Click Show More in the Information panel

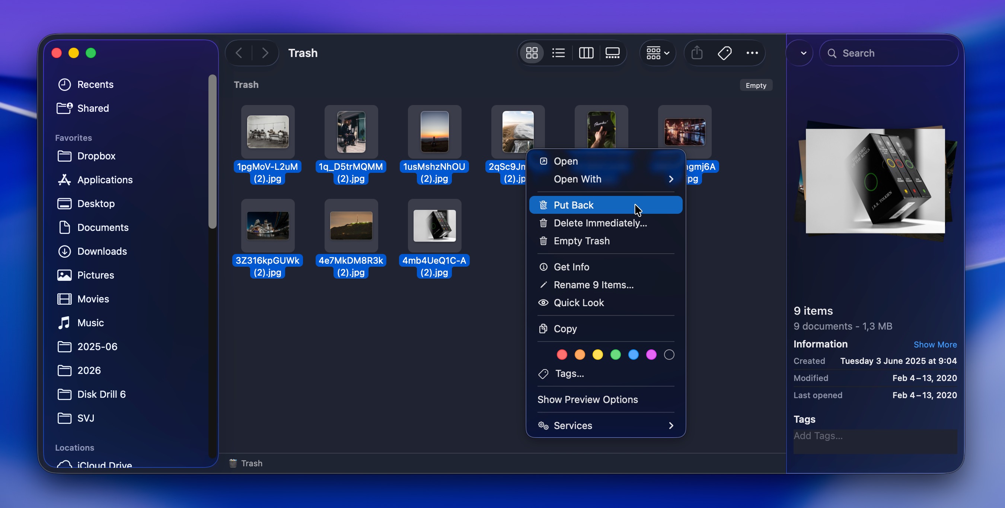click(x=935, y=344)
